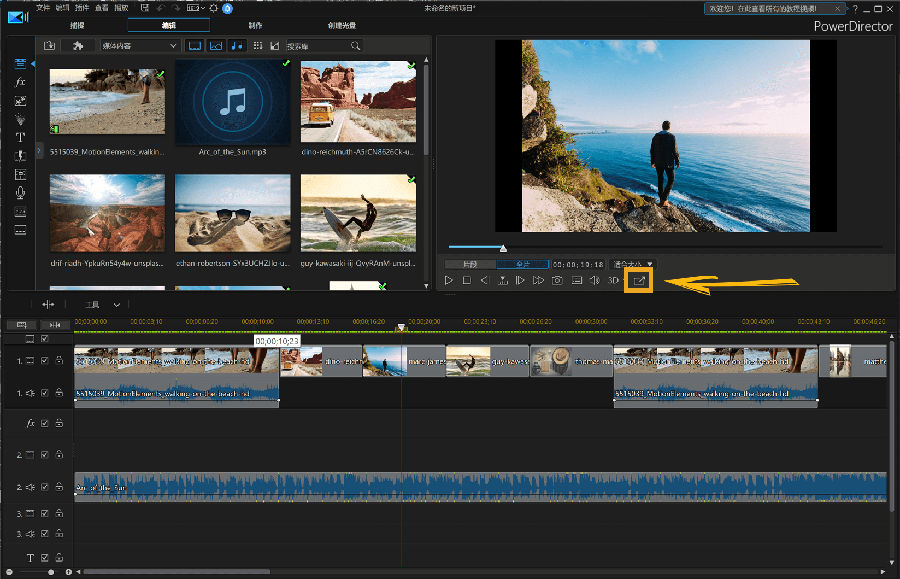900x579 pixels.
Task: Adjust preview volume speaker icon
Action: tap(595, 280)
